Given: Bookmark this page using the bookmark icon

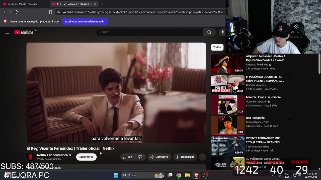Looking at the screenshot, I should pos(50,12).
